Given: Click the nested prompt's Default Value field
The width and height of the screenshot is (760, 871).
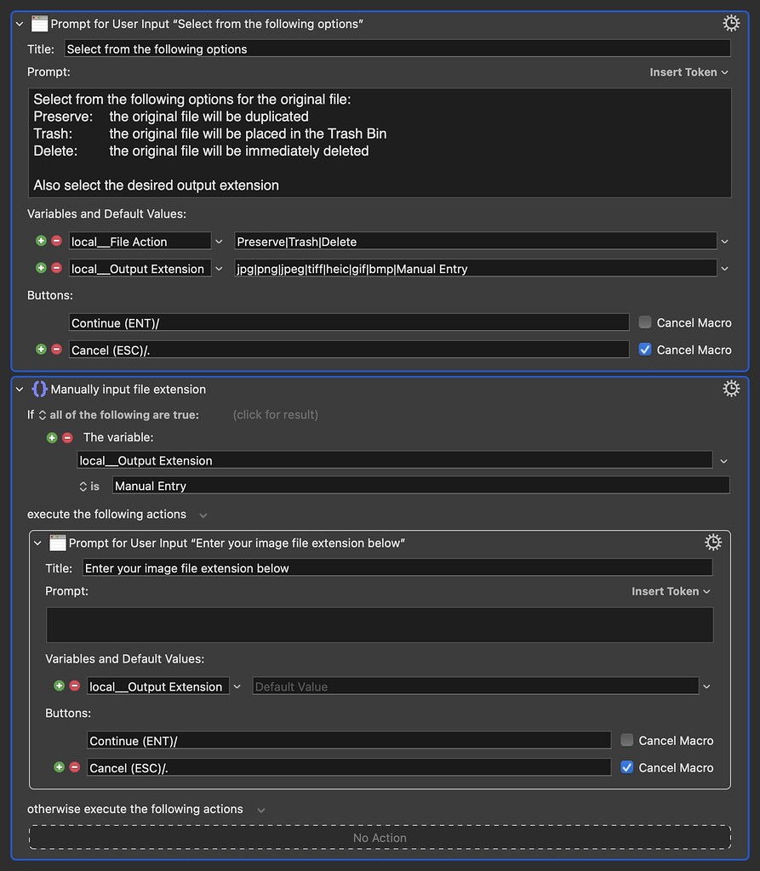Looking at the screenshot, I should (x=475, y=686).
